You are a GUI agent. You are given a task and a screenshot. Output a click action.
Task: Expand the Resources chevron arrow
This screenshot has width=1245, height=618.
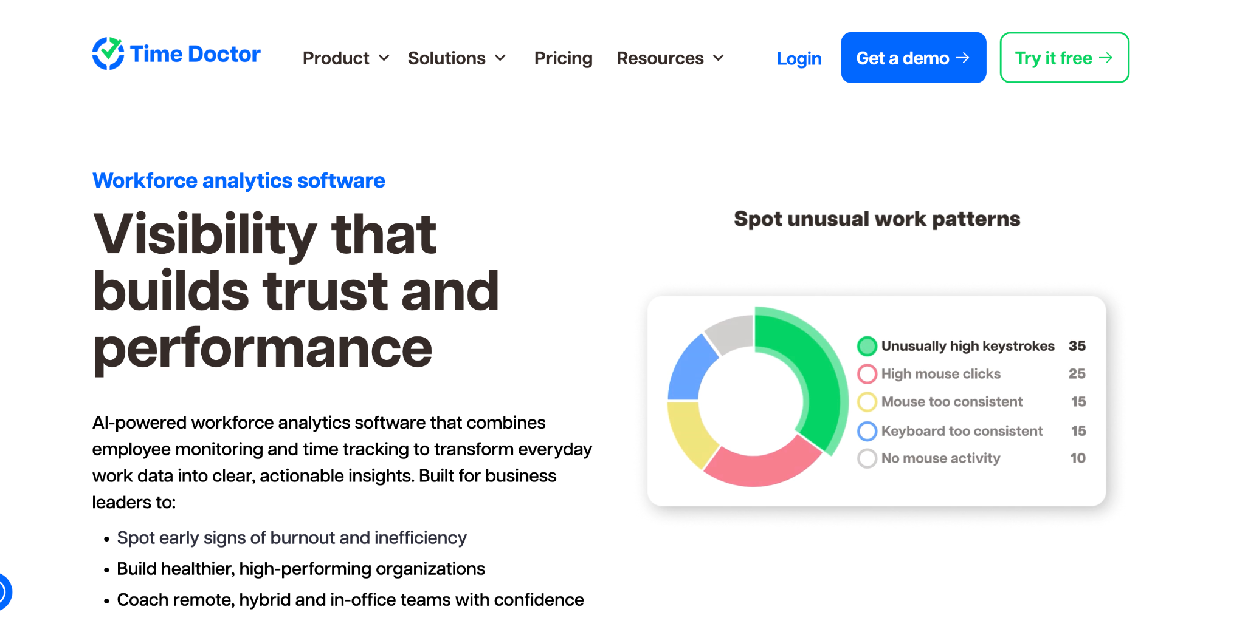point(719,58)
